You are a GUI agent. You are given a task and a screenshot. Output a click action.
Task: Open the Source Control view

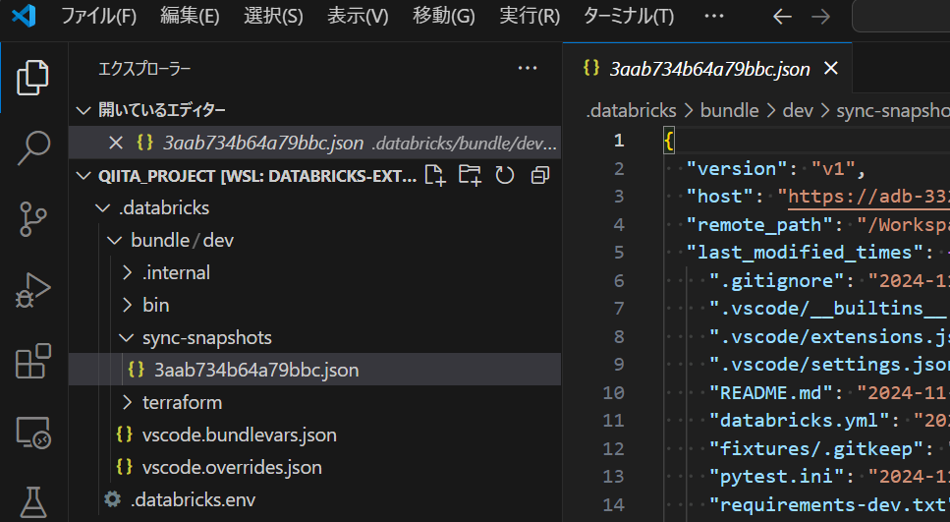tap(32, 219)
